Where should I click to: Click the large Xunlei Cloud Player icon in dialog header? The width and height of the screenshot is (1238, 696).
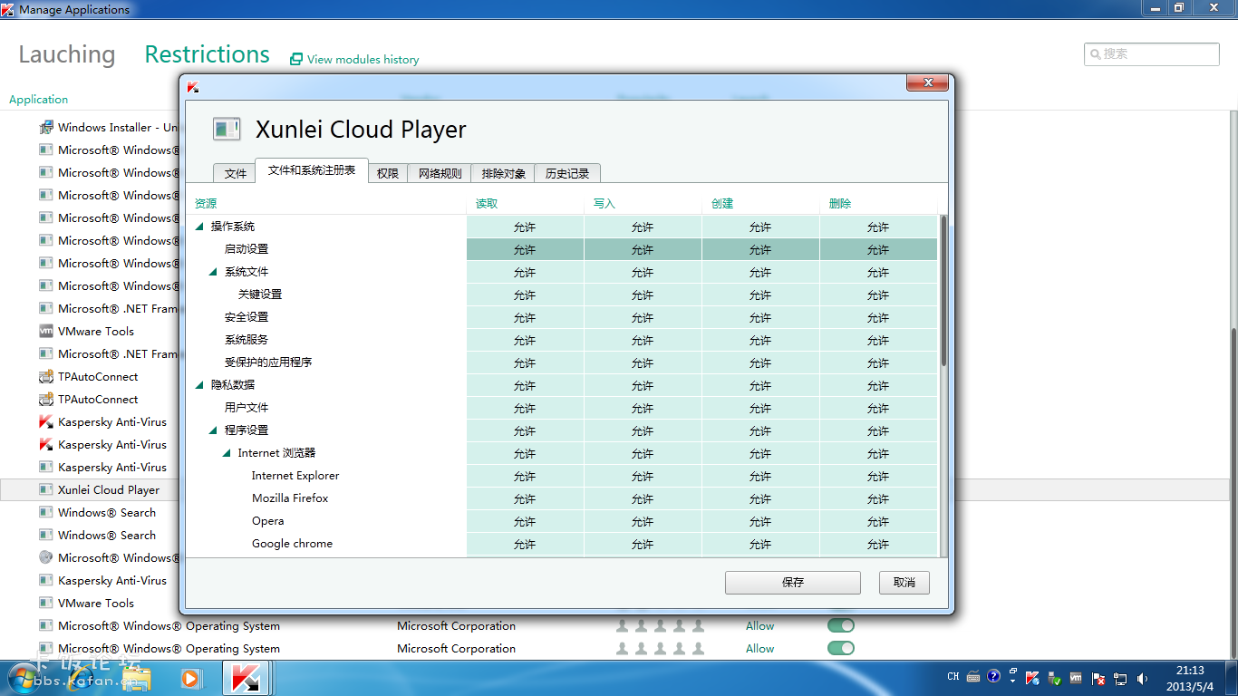coord(227,129)
